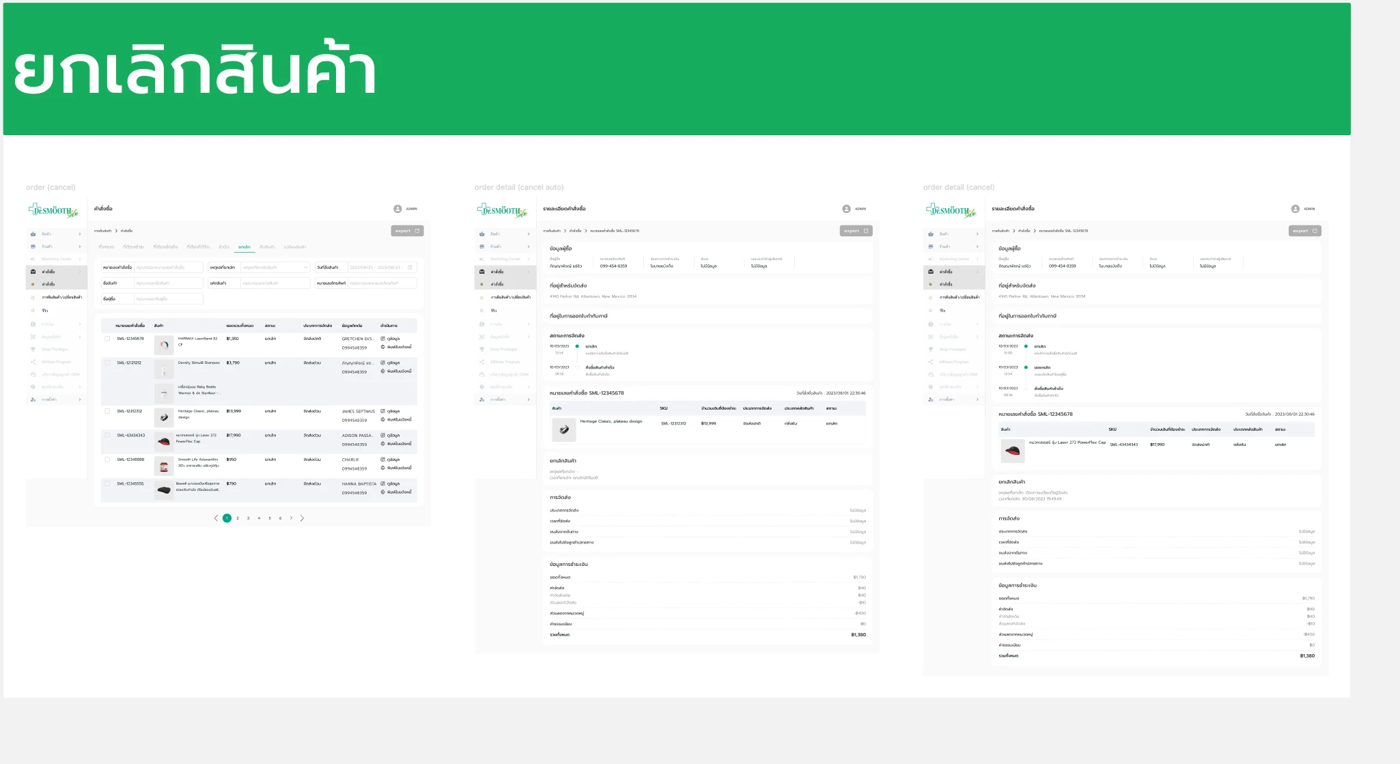Select the checkbox for order SML-43434343

(x=107, y=435)
